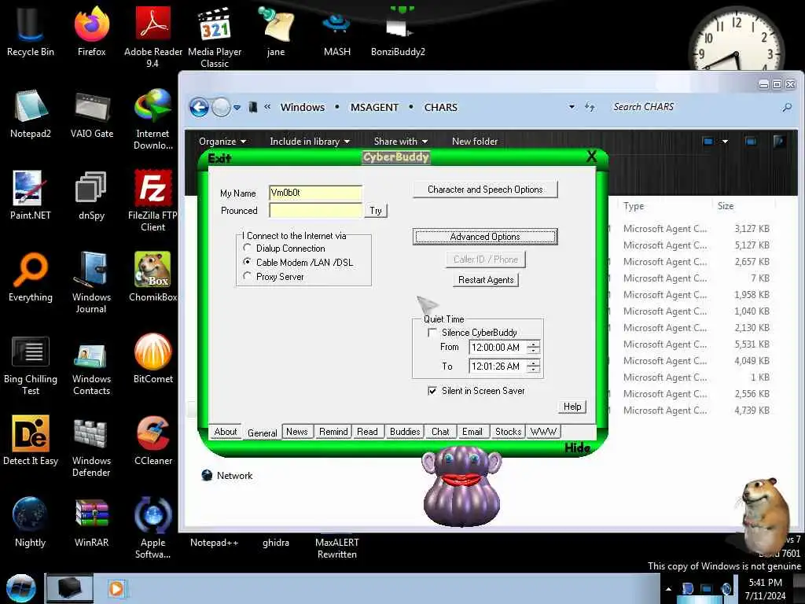Viewport: 805px width, 604px height.
Task: Switch to the About tab
Action: point(226,432)
